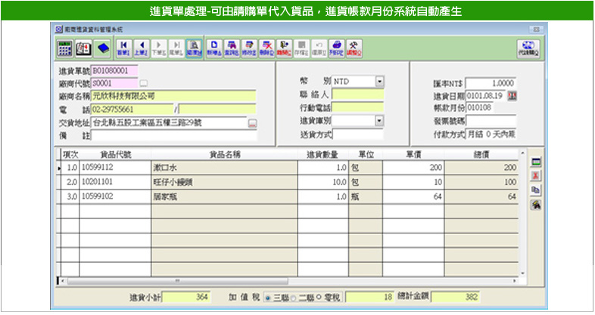595x315 pixels.
Task: Select the 三聯 tax radio button
Action: coord(268,298)
